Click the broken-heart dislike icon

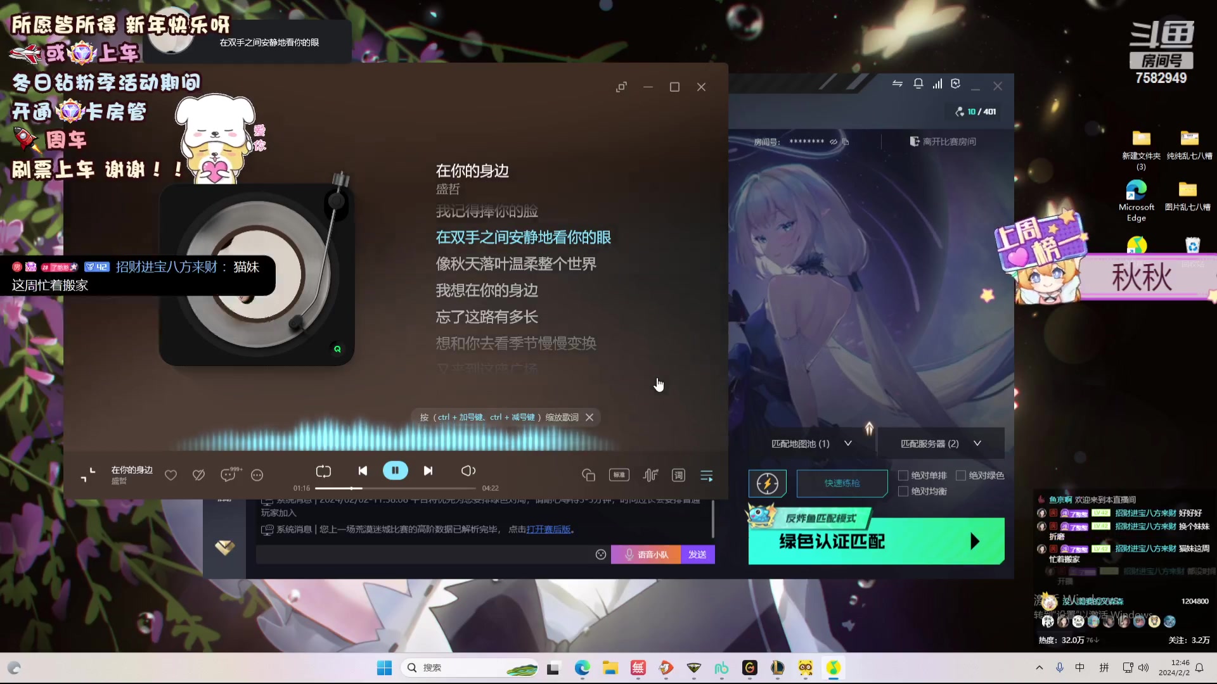click(198, 475)
